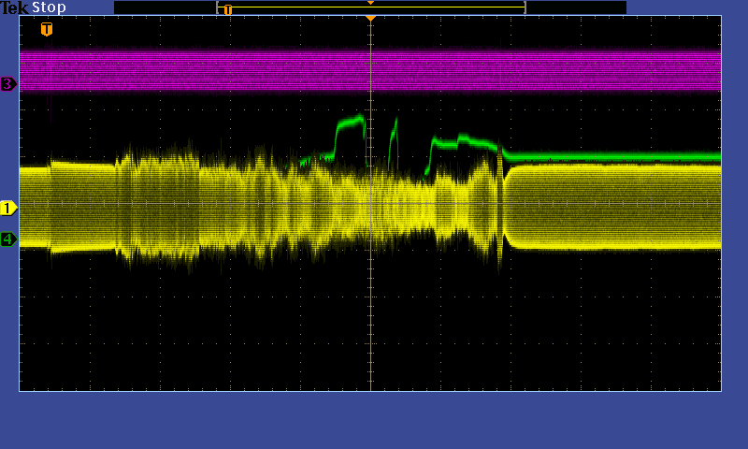The height and width of the screenshot is (449, 748).
Task: Click the small T marker in the record bar
Action: tap(227, 9)
